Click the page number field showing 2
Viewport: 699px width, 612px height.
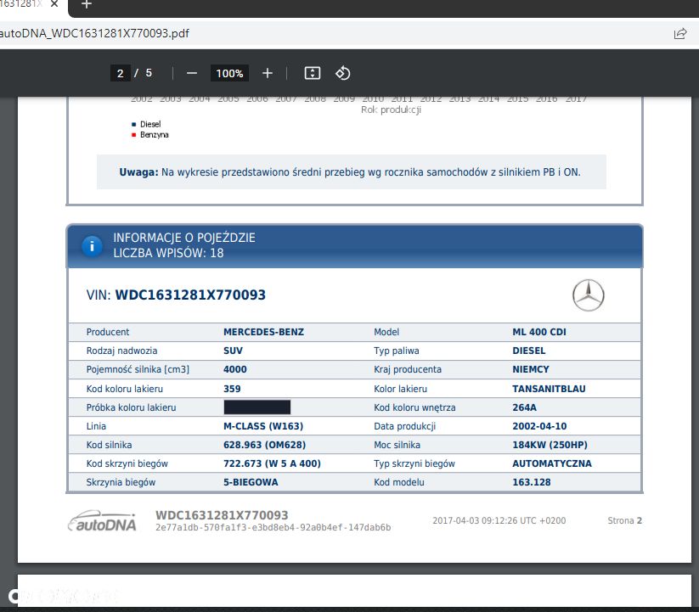tap(120, 73)
